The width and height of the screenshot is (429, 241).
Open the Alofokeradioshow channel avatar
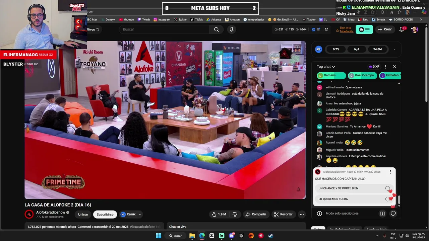click(29, 214)
